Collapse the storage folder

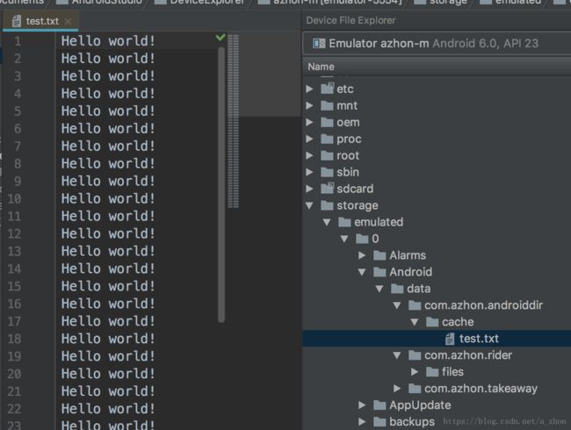point(309,205)
